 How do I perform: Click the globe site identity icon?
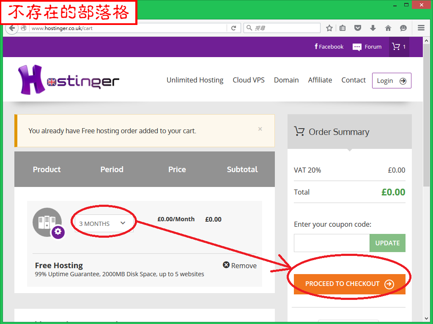point(24,28)
